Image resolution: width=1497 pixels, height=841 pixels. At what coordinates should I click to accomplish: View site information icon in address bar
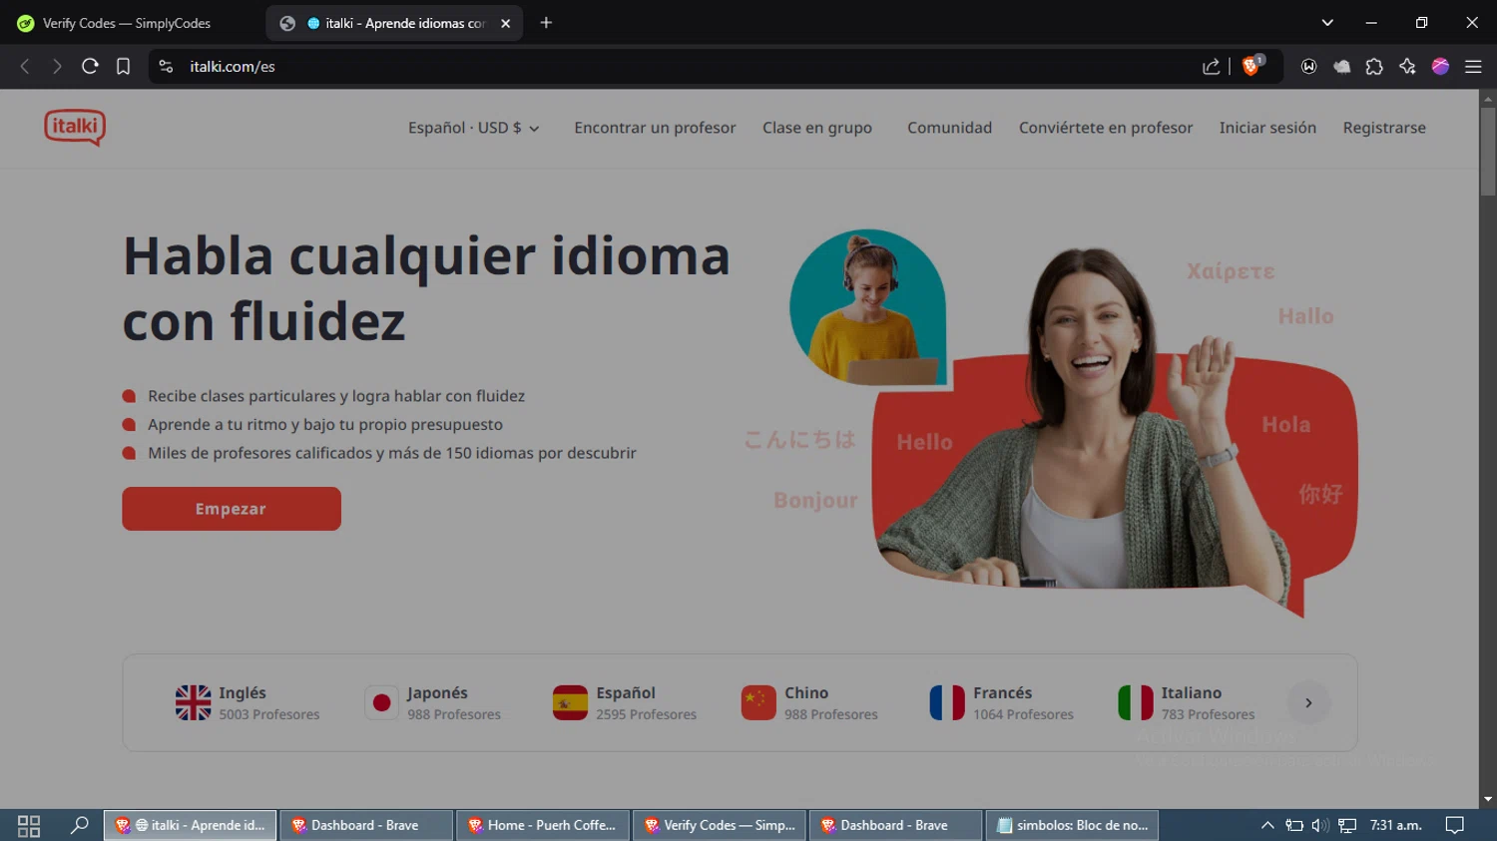pos(167,67)
